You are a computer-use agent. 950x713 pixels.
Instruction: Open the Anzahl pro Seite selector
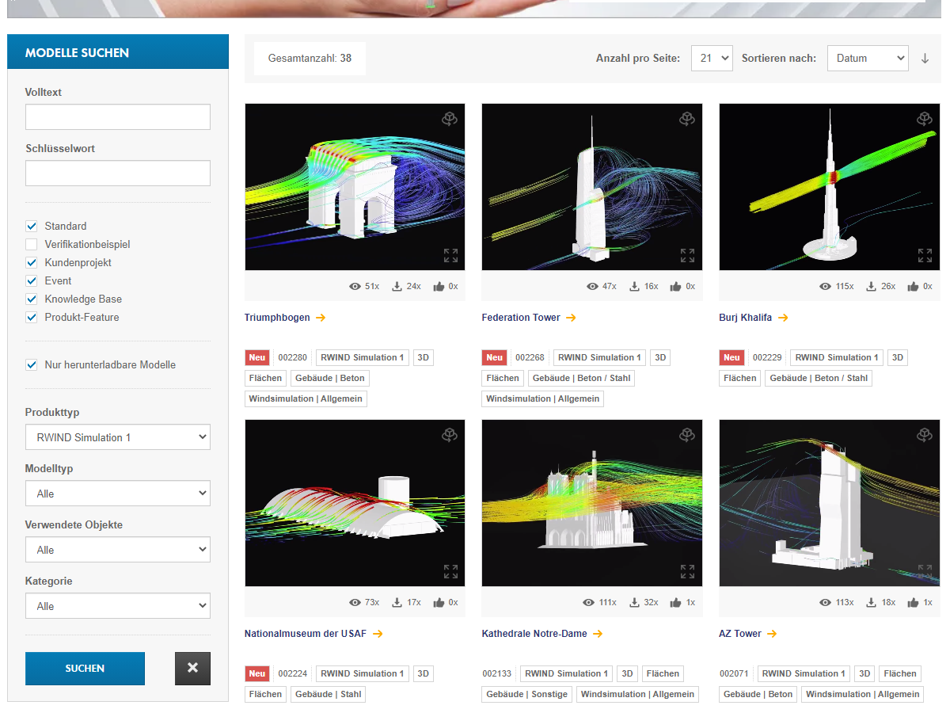pos(712,57)
